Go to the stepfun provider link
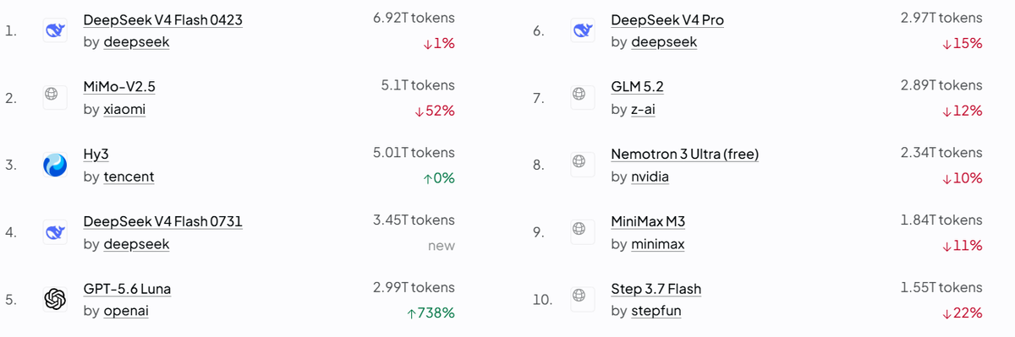The height and width of the screenshot is (337, 1015). [x=656, y=311]
